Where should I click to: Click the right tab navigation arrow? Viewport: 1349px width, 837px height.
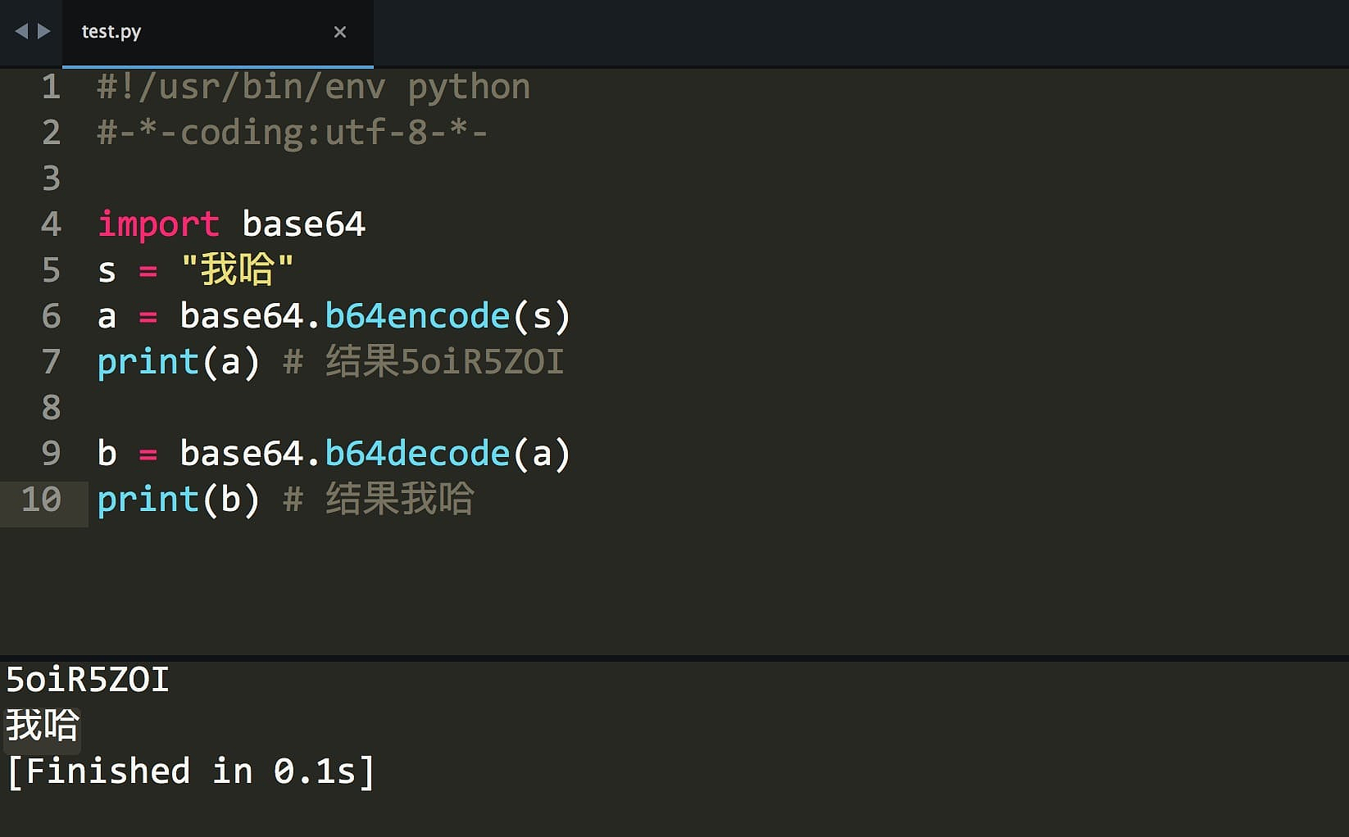coord(44,31)
